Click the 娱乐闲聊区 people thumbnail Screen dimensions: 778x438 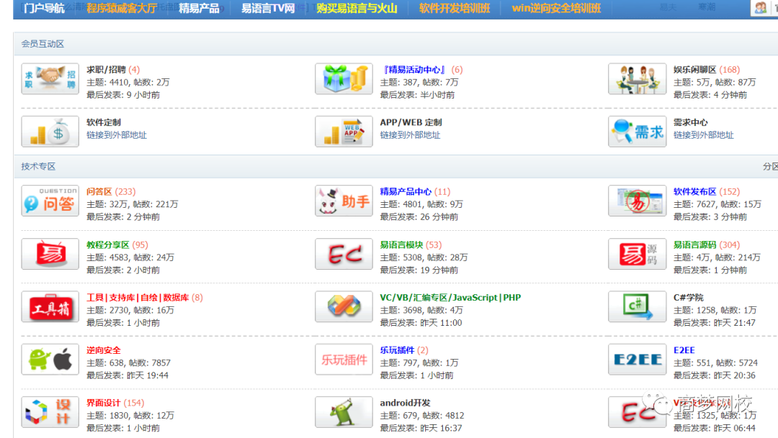[637, 78]
